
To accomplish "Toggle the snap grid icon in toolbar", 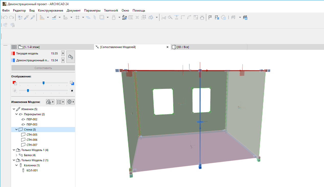I will tap(78, 17).
